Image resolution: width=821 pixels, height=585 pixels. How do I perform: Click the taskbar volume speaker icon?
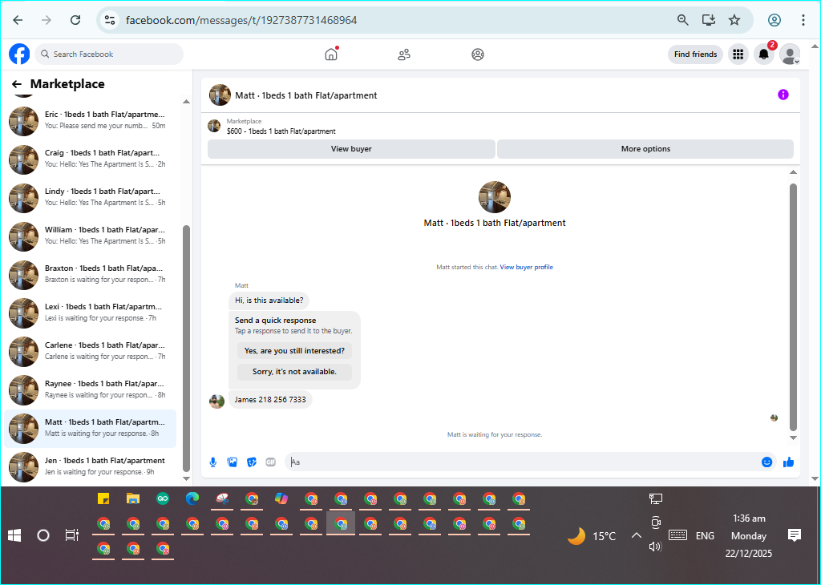[x=655, y=547]
